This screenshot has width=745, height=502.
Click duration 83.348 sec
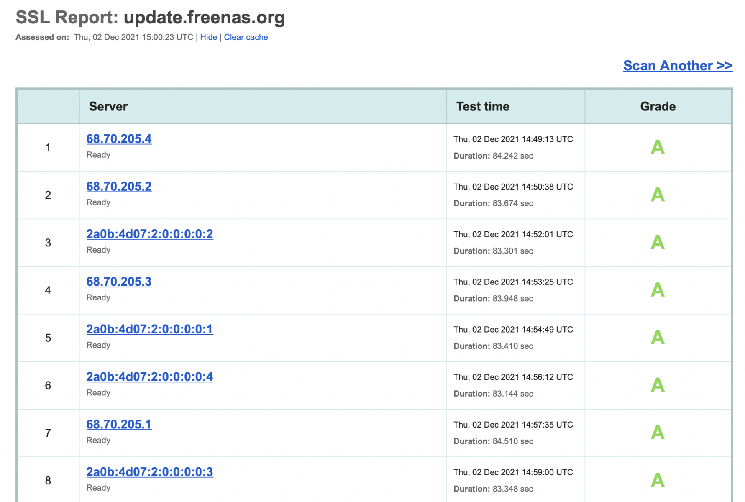(493, 489)
